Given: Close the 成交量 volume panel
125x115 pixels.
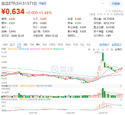Looking at the screenshot, I should [121, 86].
